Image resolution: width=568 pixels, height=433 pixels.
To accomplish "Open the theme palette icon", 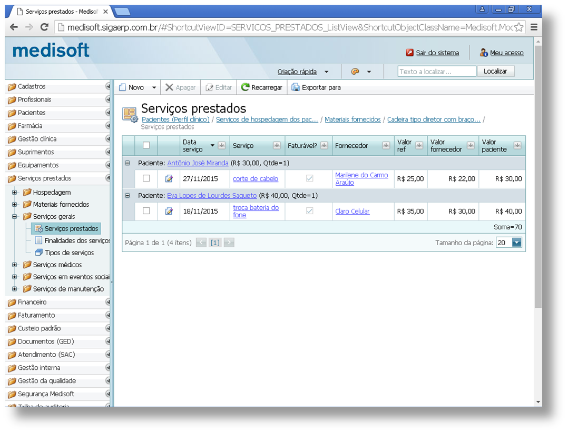I will pyautogui.click(x=355, y=71).
